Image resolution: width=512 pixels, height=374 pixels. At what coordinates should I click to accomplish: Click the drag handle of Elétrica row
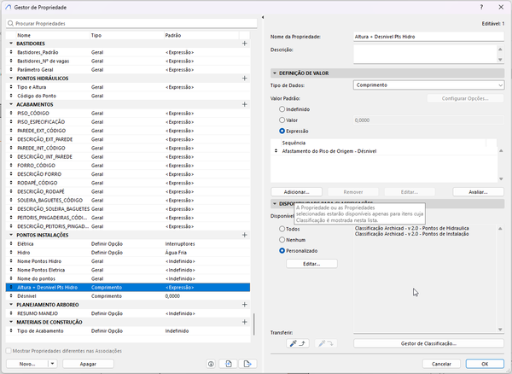[x=11, y=243]
